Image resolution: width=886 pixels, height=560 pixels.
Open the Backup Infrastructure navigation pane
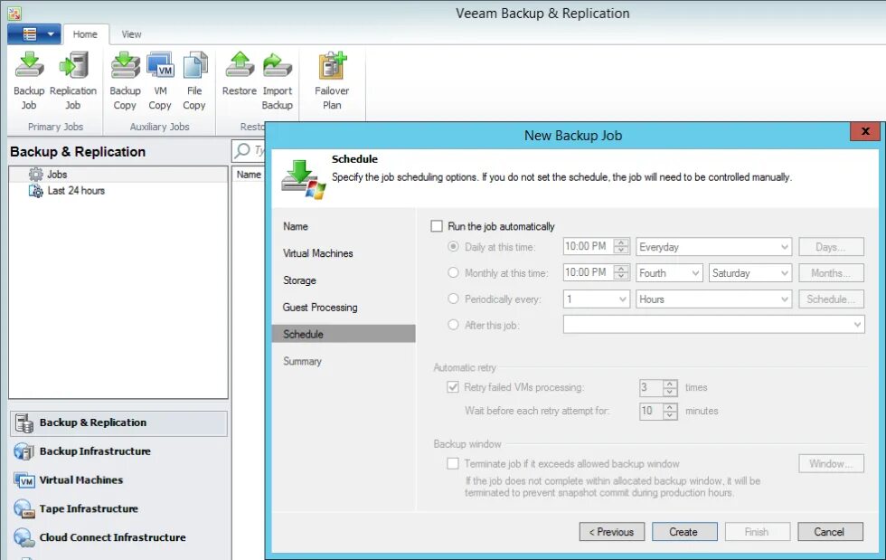(118, 451)
